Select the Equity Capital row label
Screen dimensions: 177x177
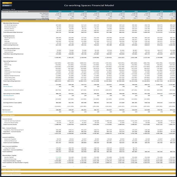click(x=9, y=157)
